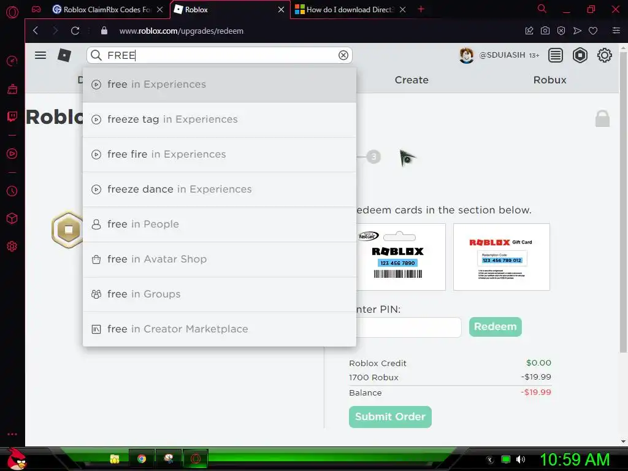The image size is (628, 471).
Task: Open the GX Cleaner sidebar icon
Action: tap(12, 89)
